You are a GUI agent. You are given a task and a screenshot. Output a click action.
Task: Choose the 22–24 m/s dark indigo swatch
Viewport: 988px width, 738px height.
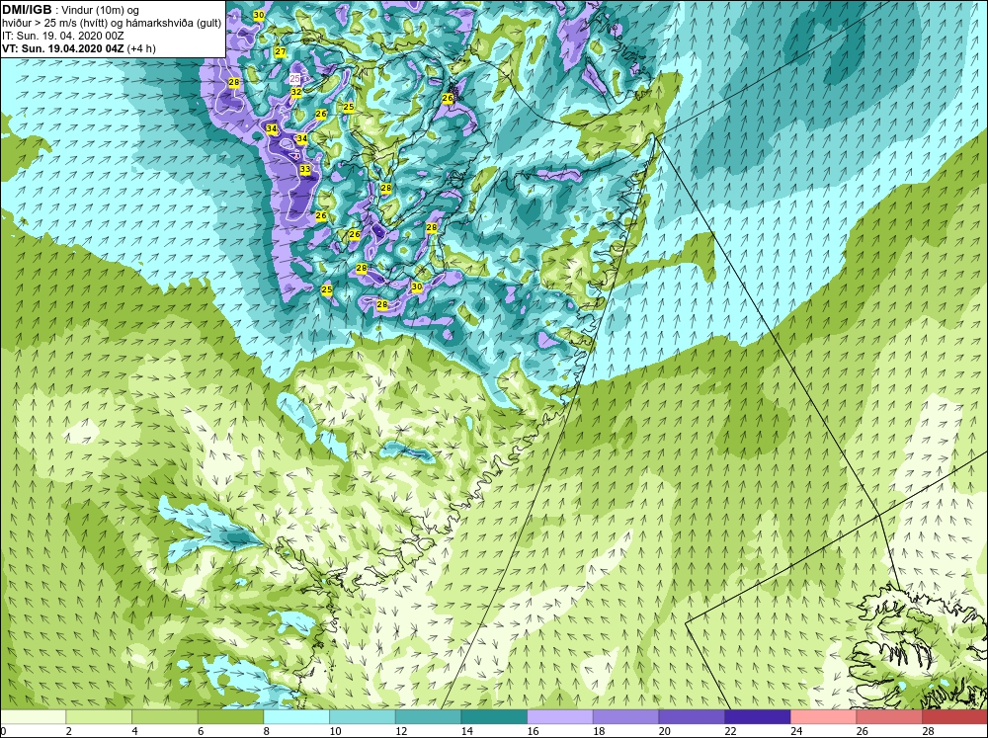(758, 716)
